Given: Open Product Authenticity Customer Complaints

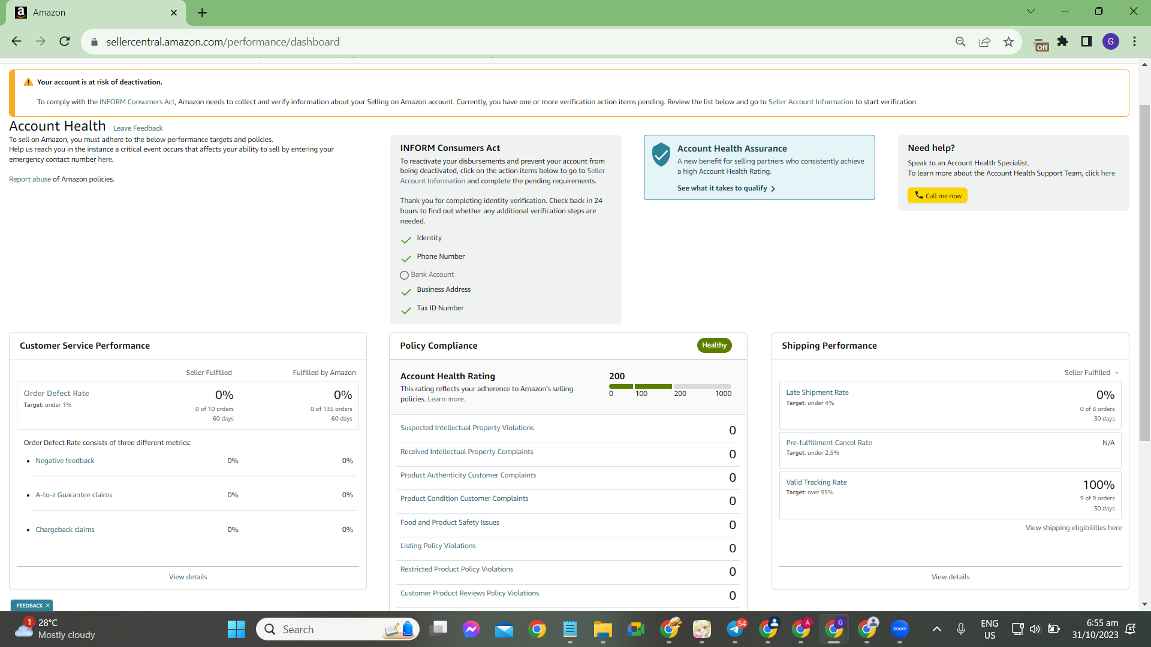Looking at the screenshot, I should click(x=468, y=475).
